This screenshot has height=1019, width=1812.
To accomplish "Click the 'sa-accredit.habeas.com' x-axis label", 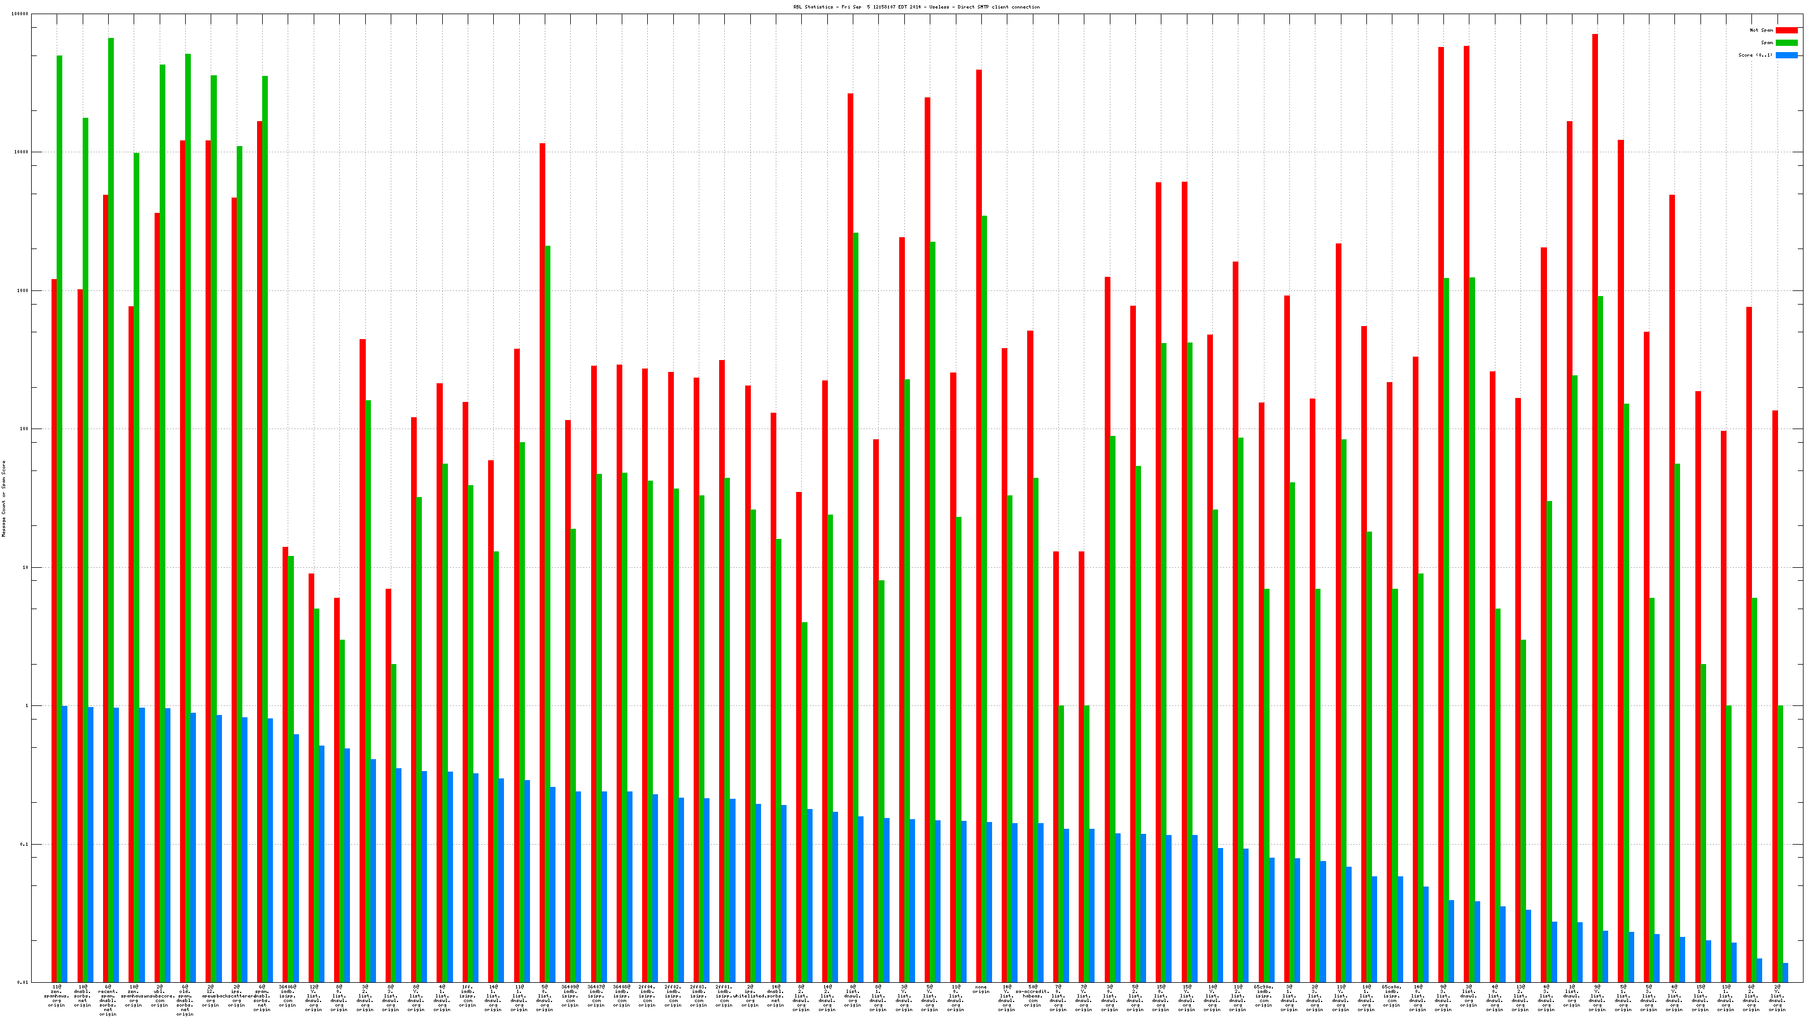I will [x=1032, y=996].
